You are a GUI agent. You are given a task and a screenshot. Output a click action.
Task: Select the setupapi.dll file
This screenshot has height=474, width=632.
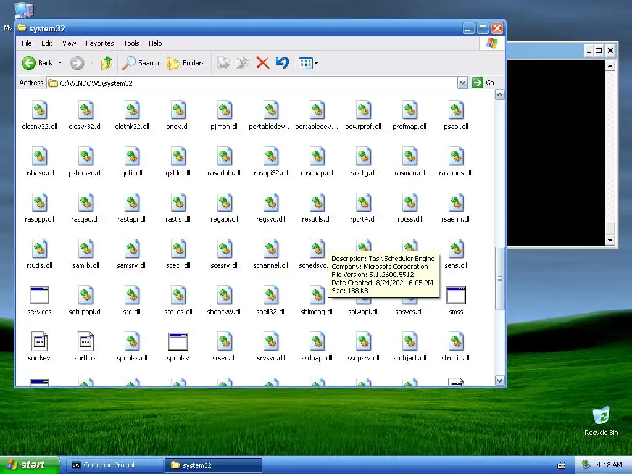tap(86, 301)
